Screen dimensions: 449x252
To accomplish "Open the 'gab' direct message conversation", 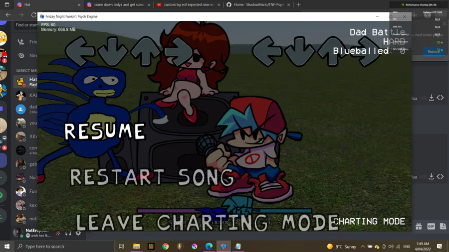I will [x=26, y=164].
